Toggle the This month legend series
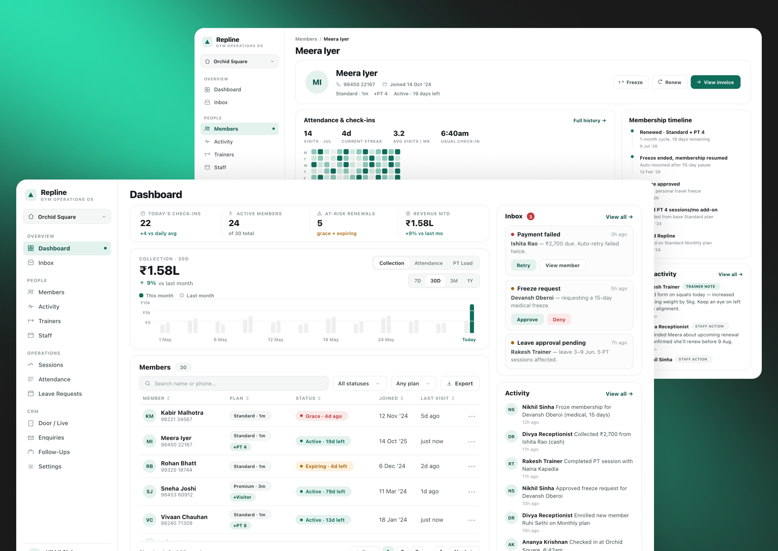This screenshot has width=778, height=551. (x=156, y=295)
